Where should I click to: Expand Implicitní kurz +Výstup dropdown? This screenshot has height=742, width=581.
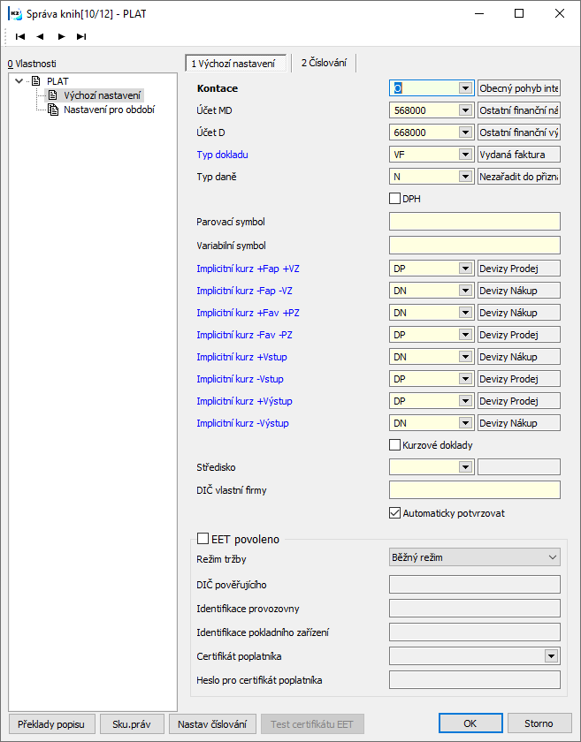[465, 401]
